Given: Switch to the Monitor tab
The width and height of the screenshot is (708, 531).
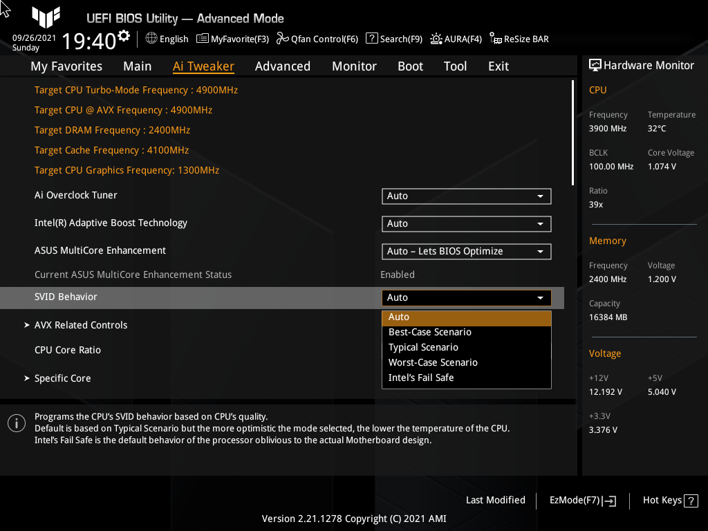Looking at the screenshot, I should pyautogui.click(x=354, y=66).
